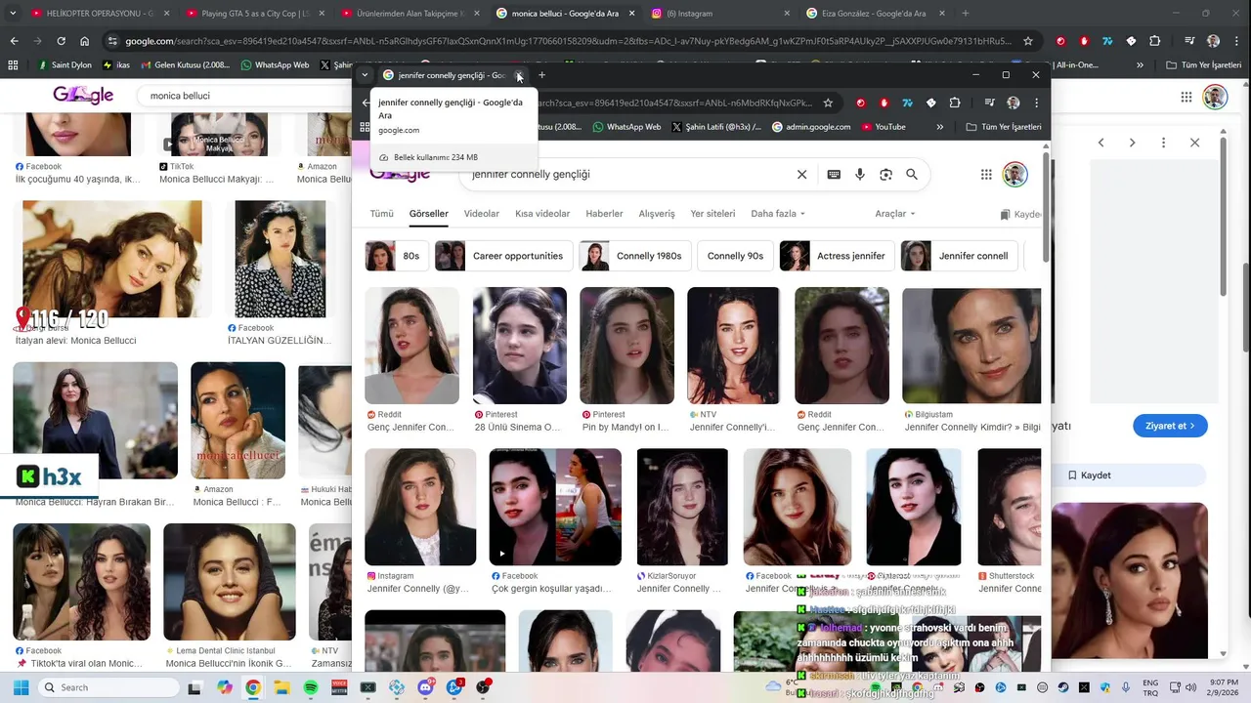
Task: Go back in background Chrome window
Action: tap(14, 41)
